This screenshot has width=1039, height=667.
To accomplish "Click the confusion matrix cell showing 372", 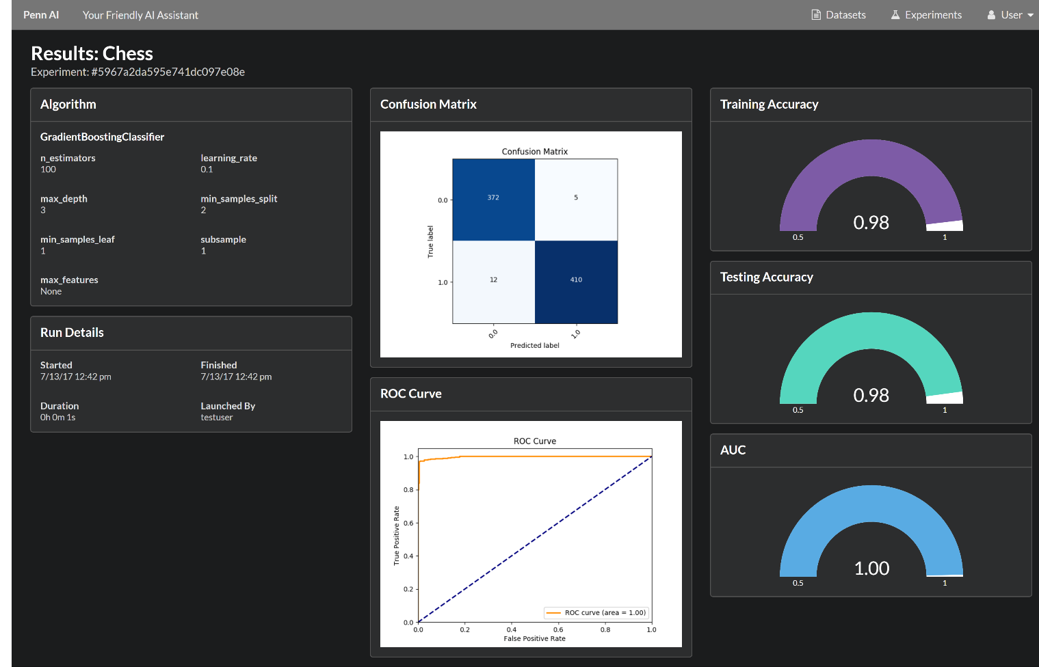I will coord(493,200).
